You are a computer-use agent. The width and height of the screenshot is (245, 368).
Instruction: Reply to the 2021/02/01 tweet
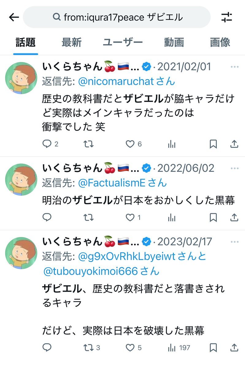(x=47, y=144)
